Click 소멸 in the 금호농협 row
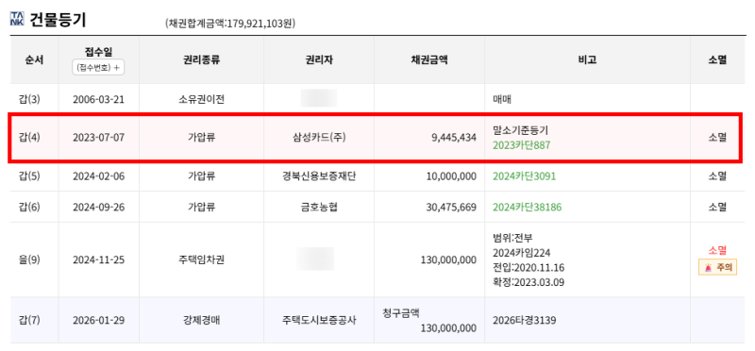 tap(717, 207)
